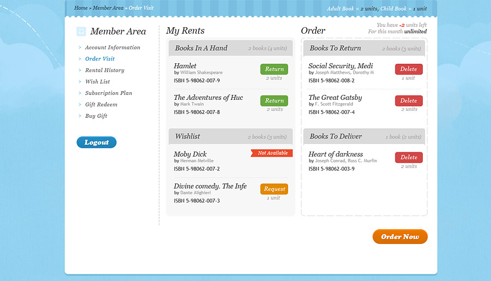Go to Subscription Plan
This screenshot has height=281, width=491.
click(109, 93)
